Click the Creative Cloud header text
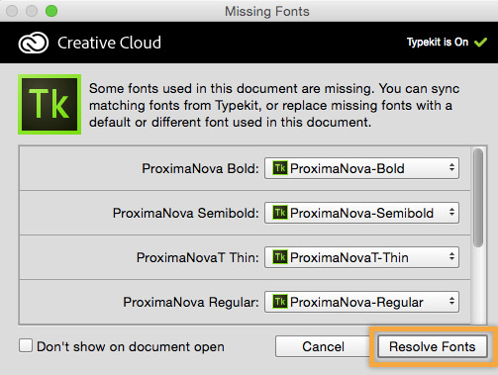 pyautogui.click(x=109, y=43)
